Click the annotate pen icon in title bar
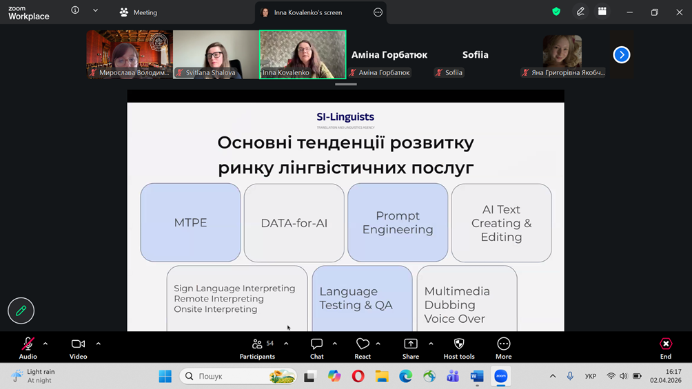The height and width of the screenshot is (389, 692). (580, 12)
